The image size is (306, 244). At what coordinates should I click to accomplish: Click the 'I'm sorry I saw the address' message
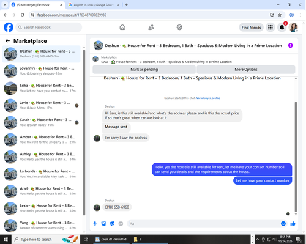(126, 138)
